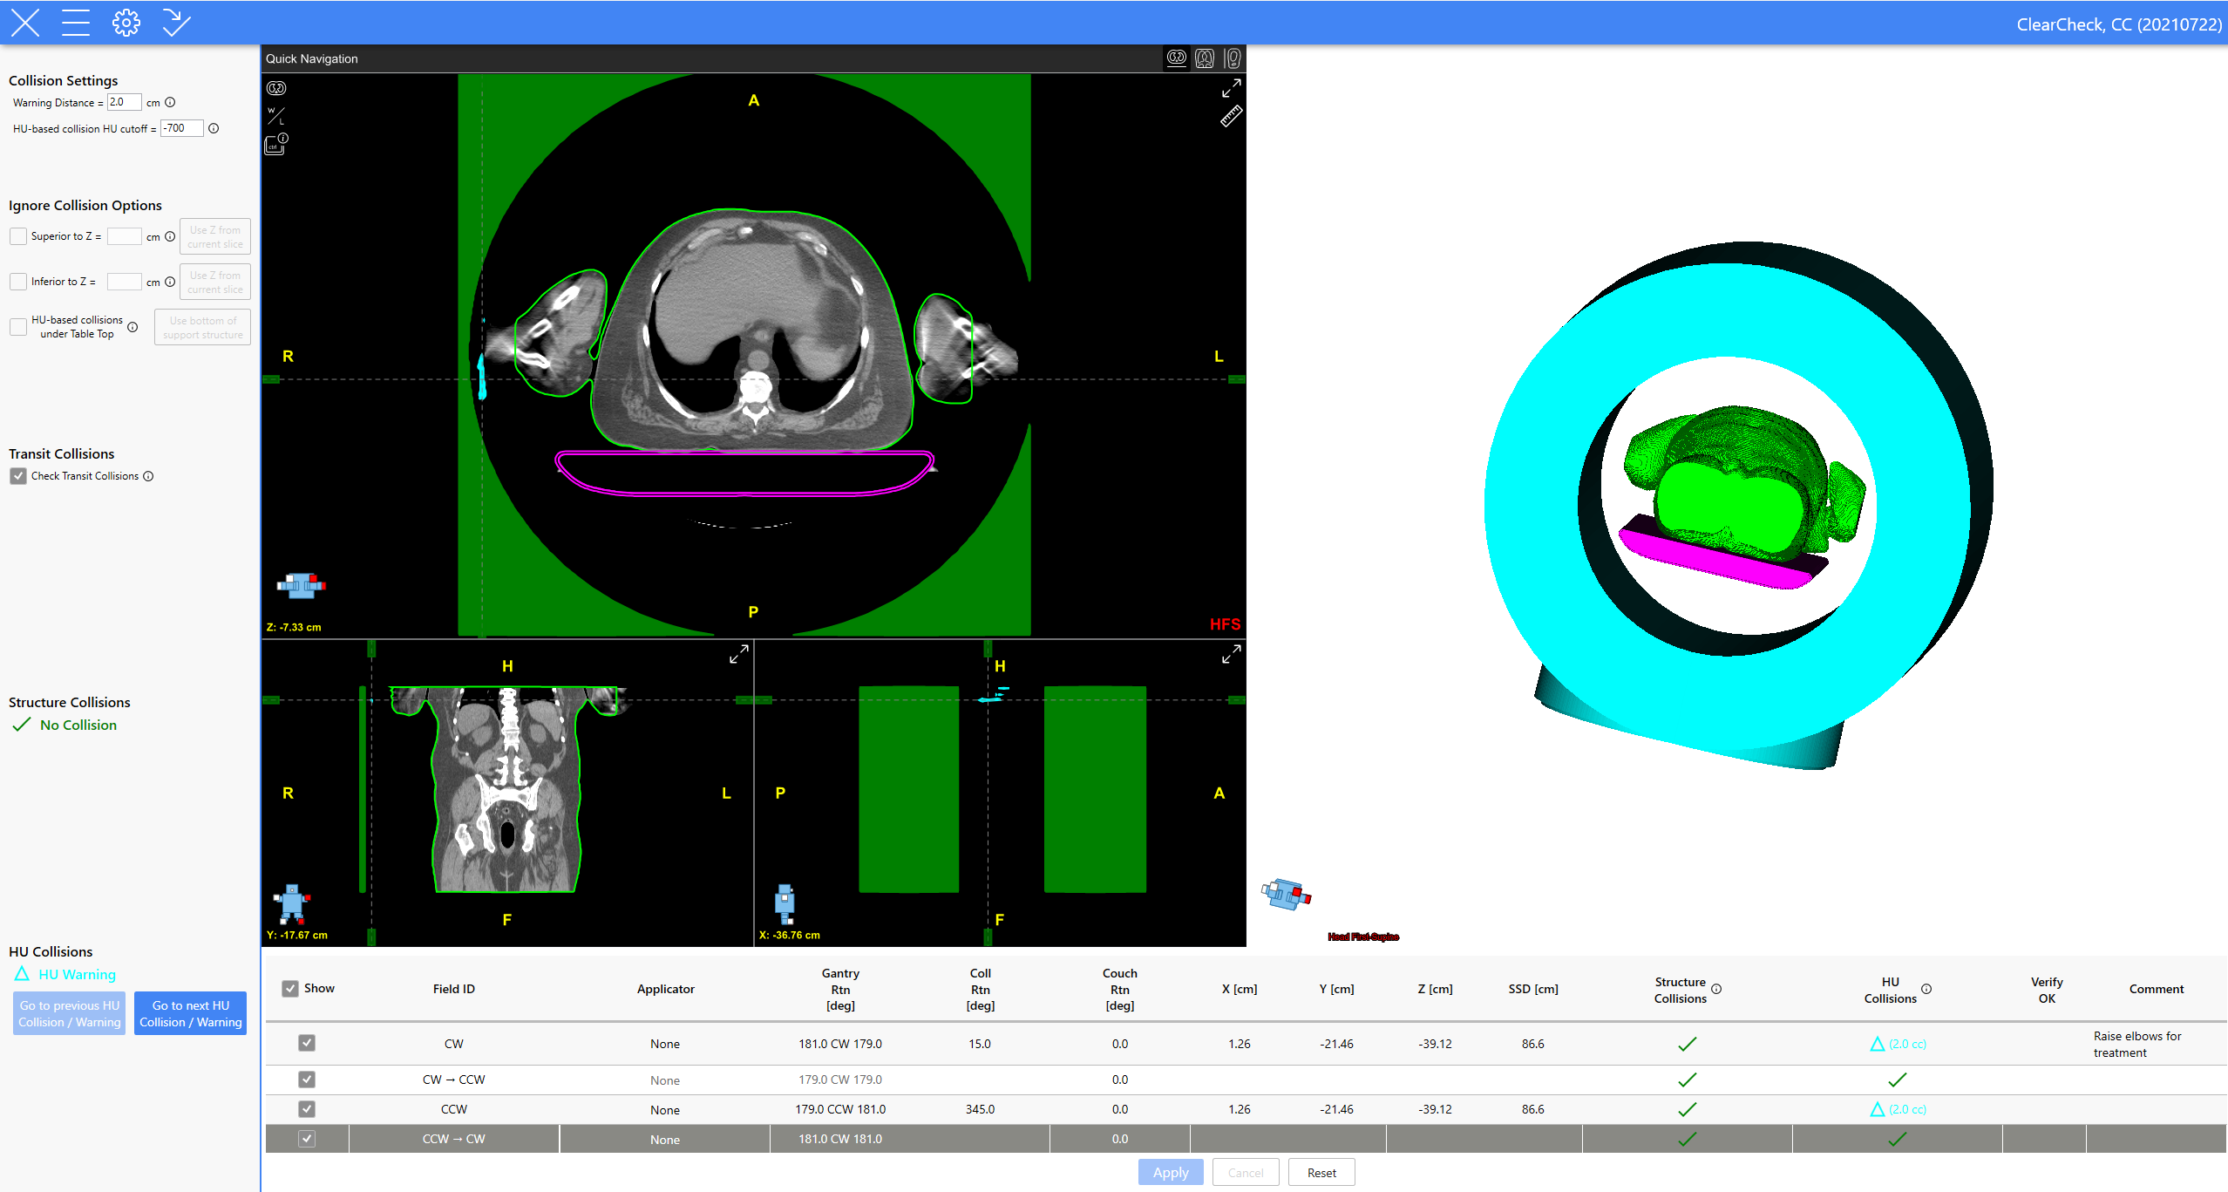Image resolution: width=2228 pixels, height=1192 pixels.
Task: Select the CW → CCW row in the field table
Action: 453,1080
